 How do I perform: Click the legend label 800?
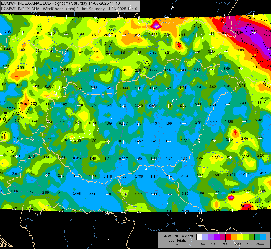coord(225,244)
